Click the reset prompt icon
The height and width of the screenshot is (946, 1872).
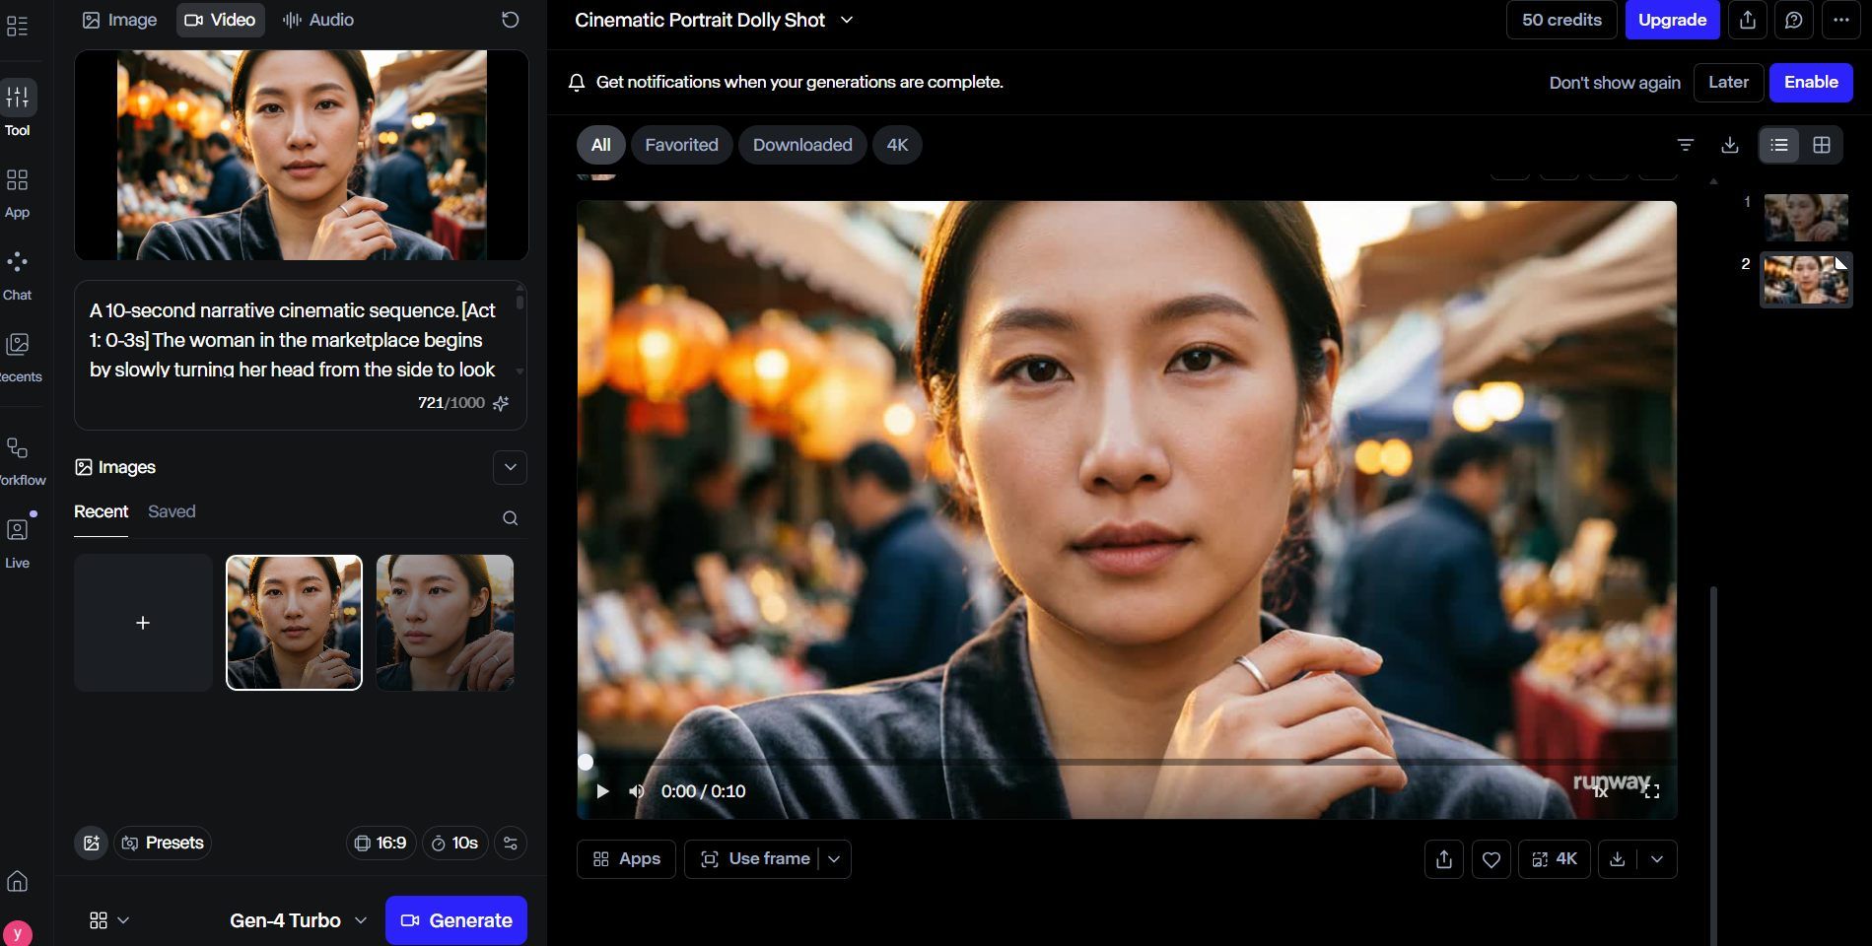(510, 20)
